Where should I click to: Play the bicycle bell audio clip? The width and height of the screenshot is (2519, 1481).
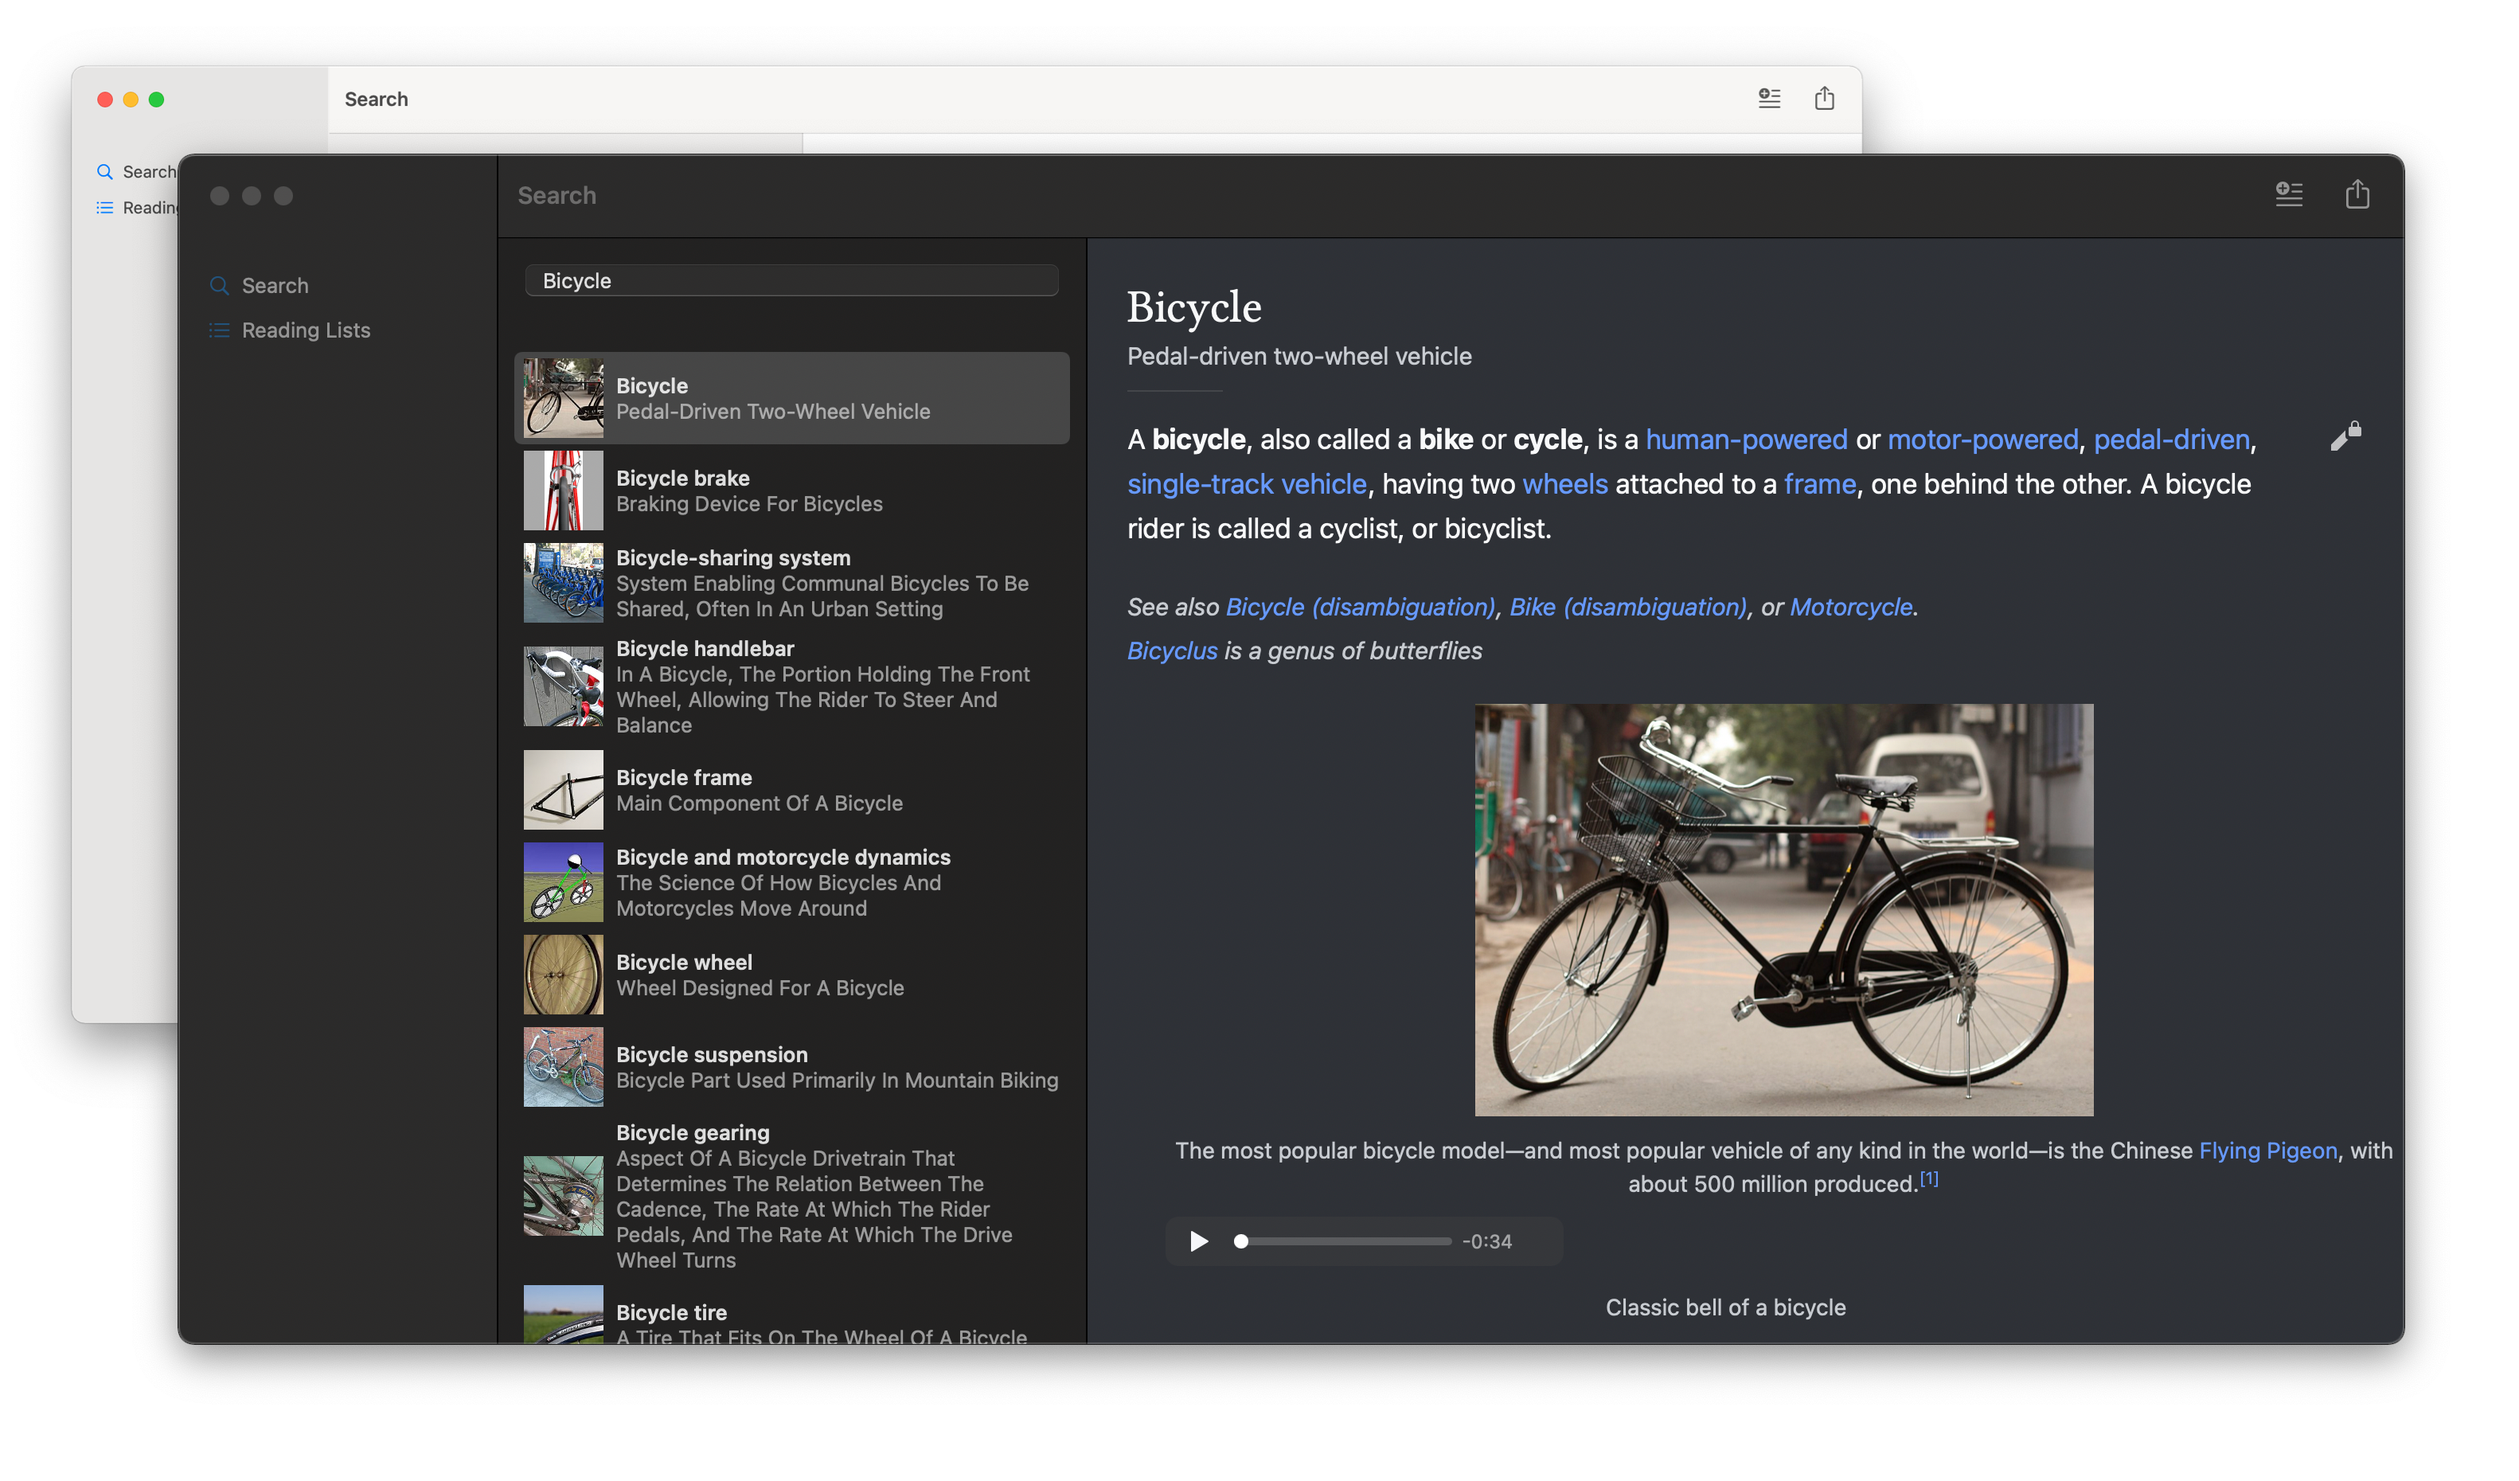pos(1198,1241)
